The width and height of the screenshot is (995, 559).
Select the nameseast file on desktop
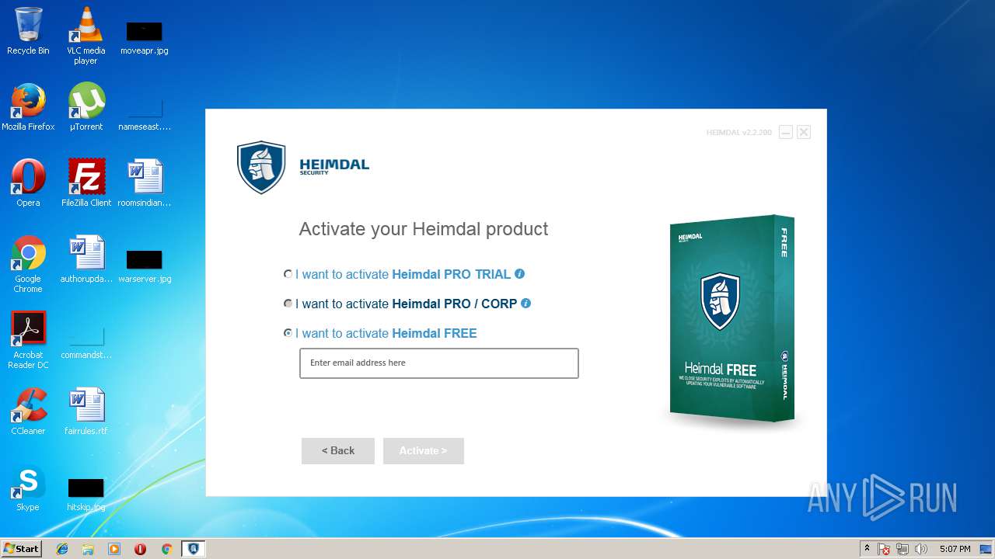pyautogui.click(x=144, y=113)
